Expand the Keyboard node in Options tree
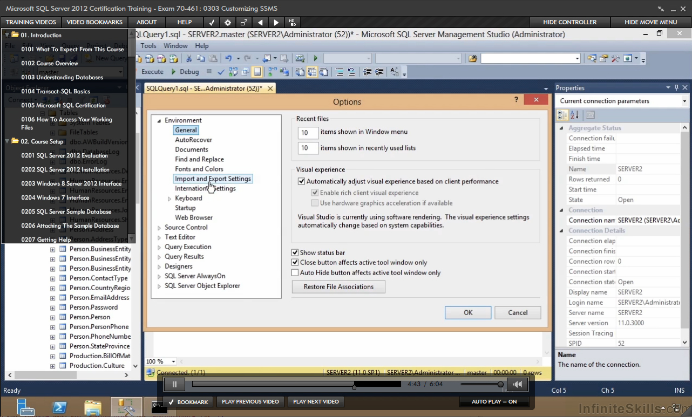 click(169, 199)
